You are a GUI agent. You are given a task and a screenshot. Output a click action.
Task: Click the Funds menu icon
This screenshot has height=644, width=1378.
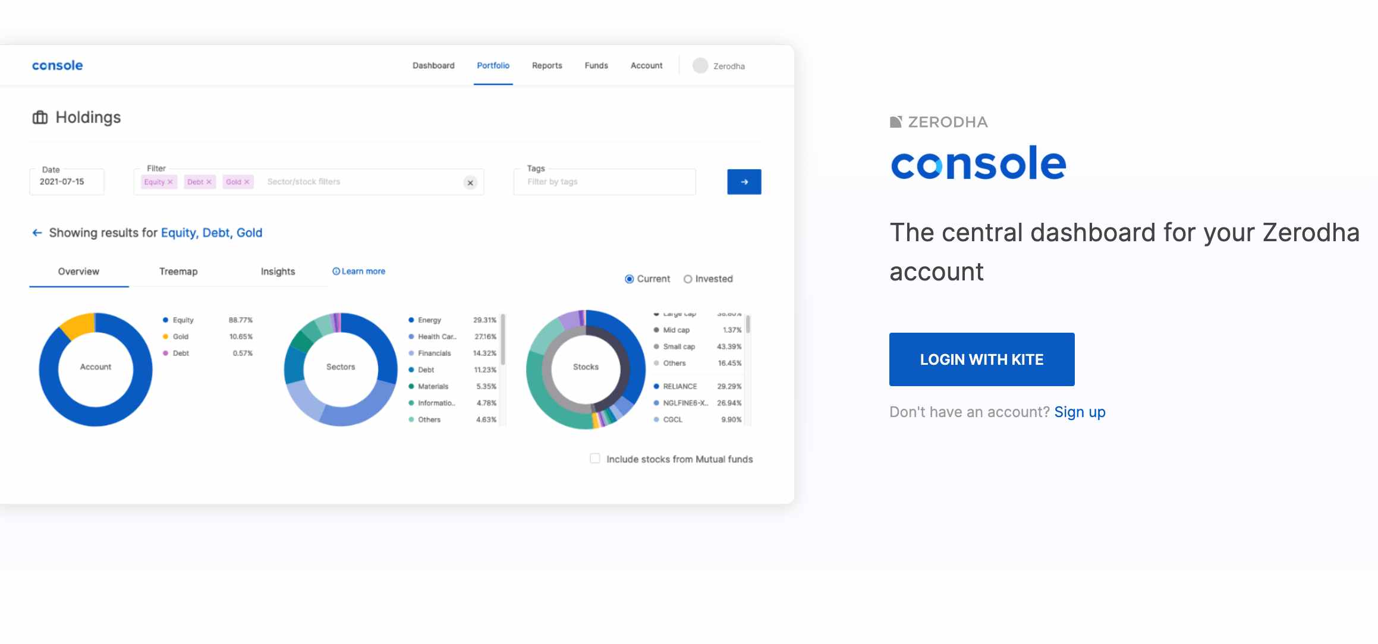596,65
